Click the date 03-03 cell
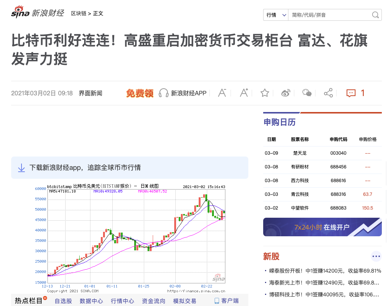 pos(271,194)
